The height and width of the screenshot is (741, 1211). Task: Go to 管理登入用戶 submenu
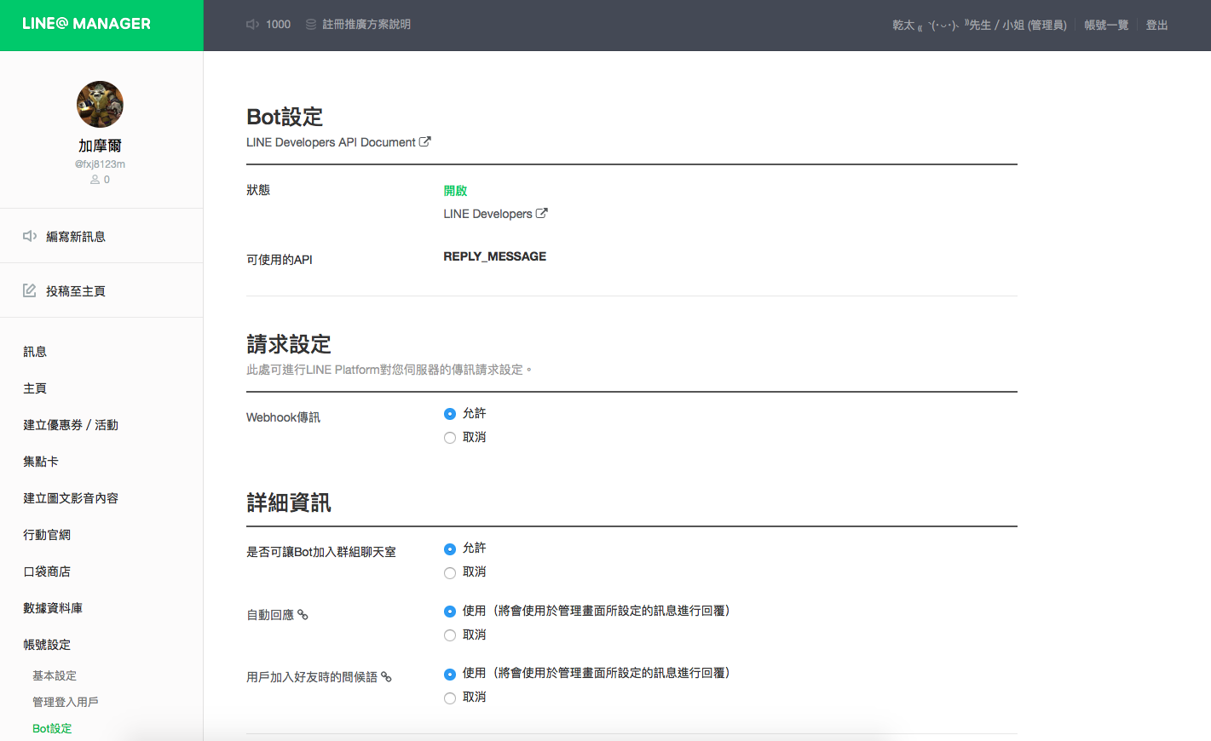click(x=66, y=702)
